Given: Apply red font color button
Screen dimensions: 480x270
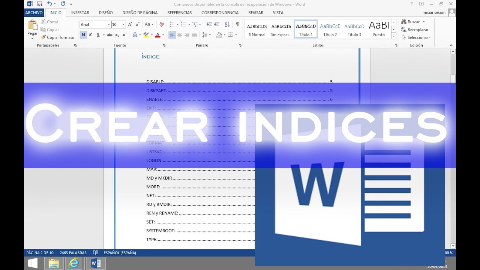Looking at the screenshot, I should (x=157, y=35).
